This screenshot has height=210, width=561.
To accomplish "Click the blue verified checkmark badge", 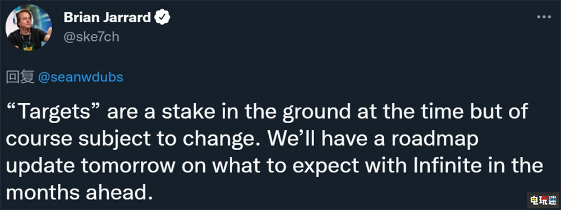I will pyautogui.click(x=162, y=17).
